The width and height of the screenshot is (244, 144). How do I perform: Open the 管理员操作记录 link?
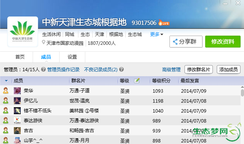click(63, 69)
